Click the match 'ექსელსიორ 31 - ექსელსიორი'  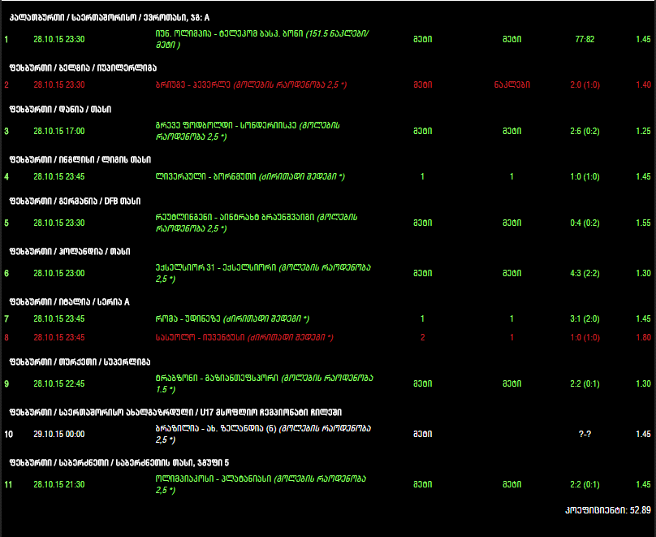click(216, 267)
